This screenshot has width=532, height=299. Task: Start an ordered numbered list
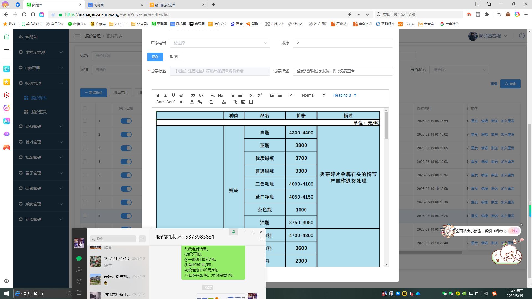click(x=232, y=95)
